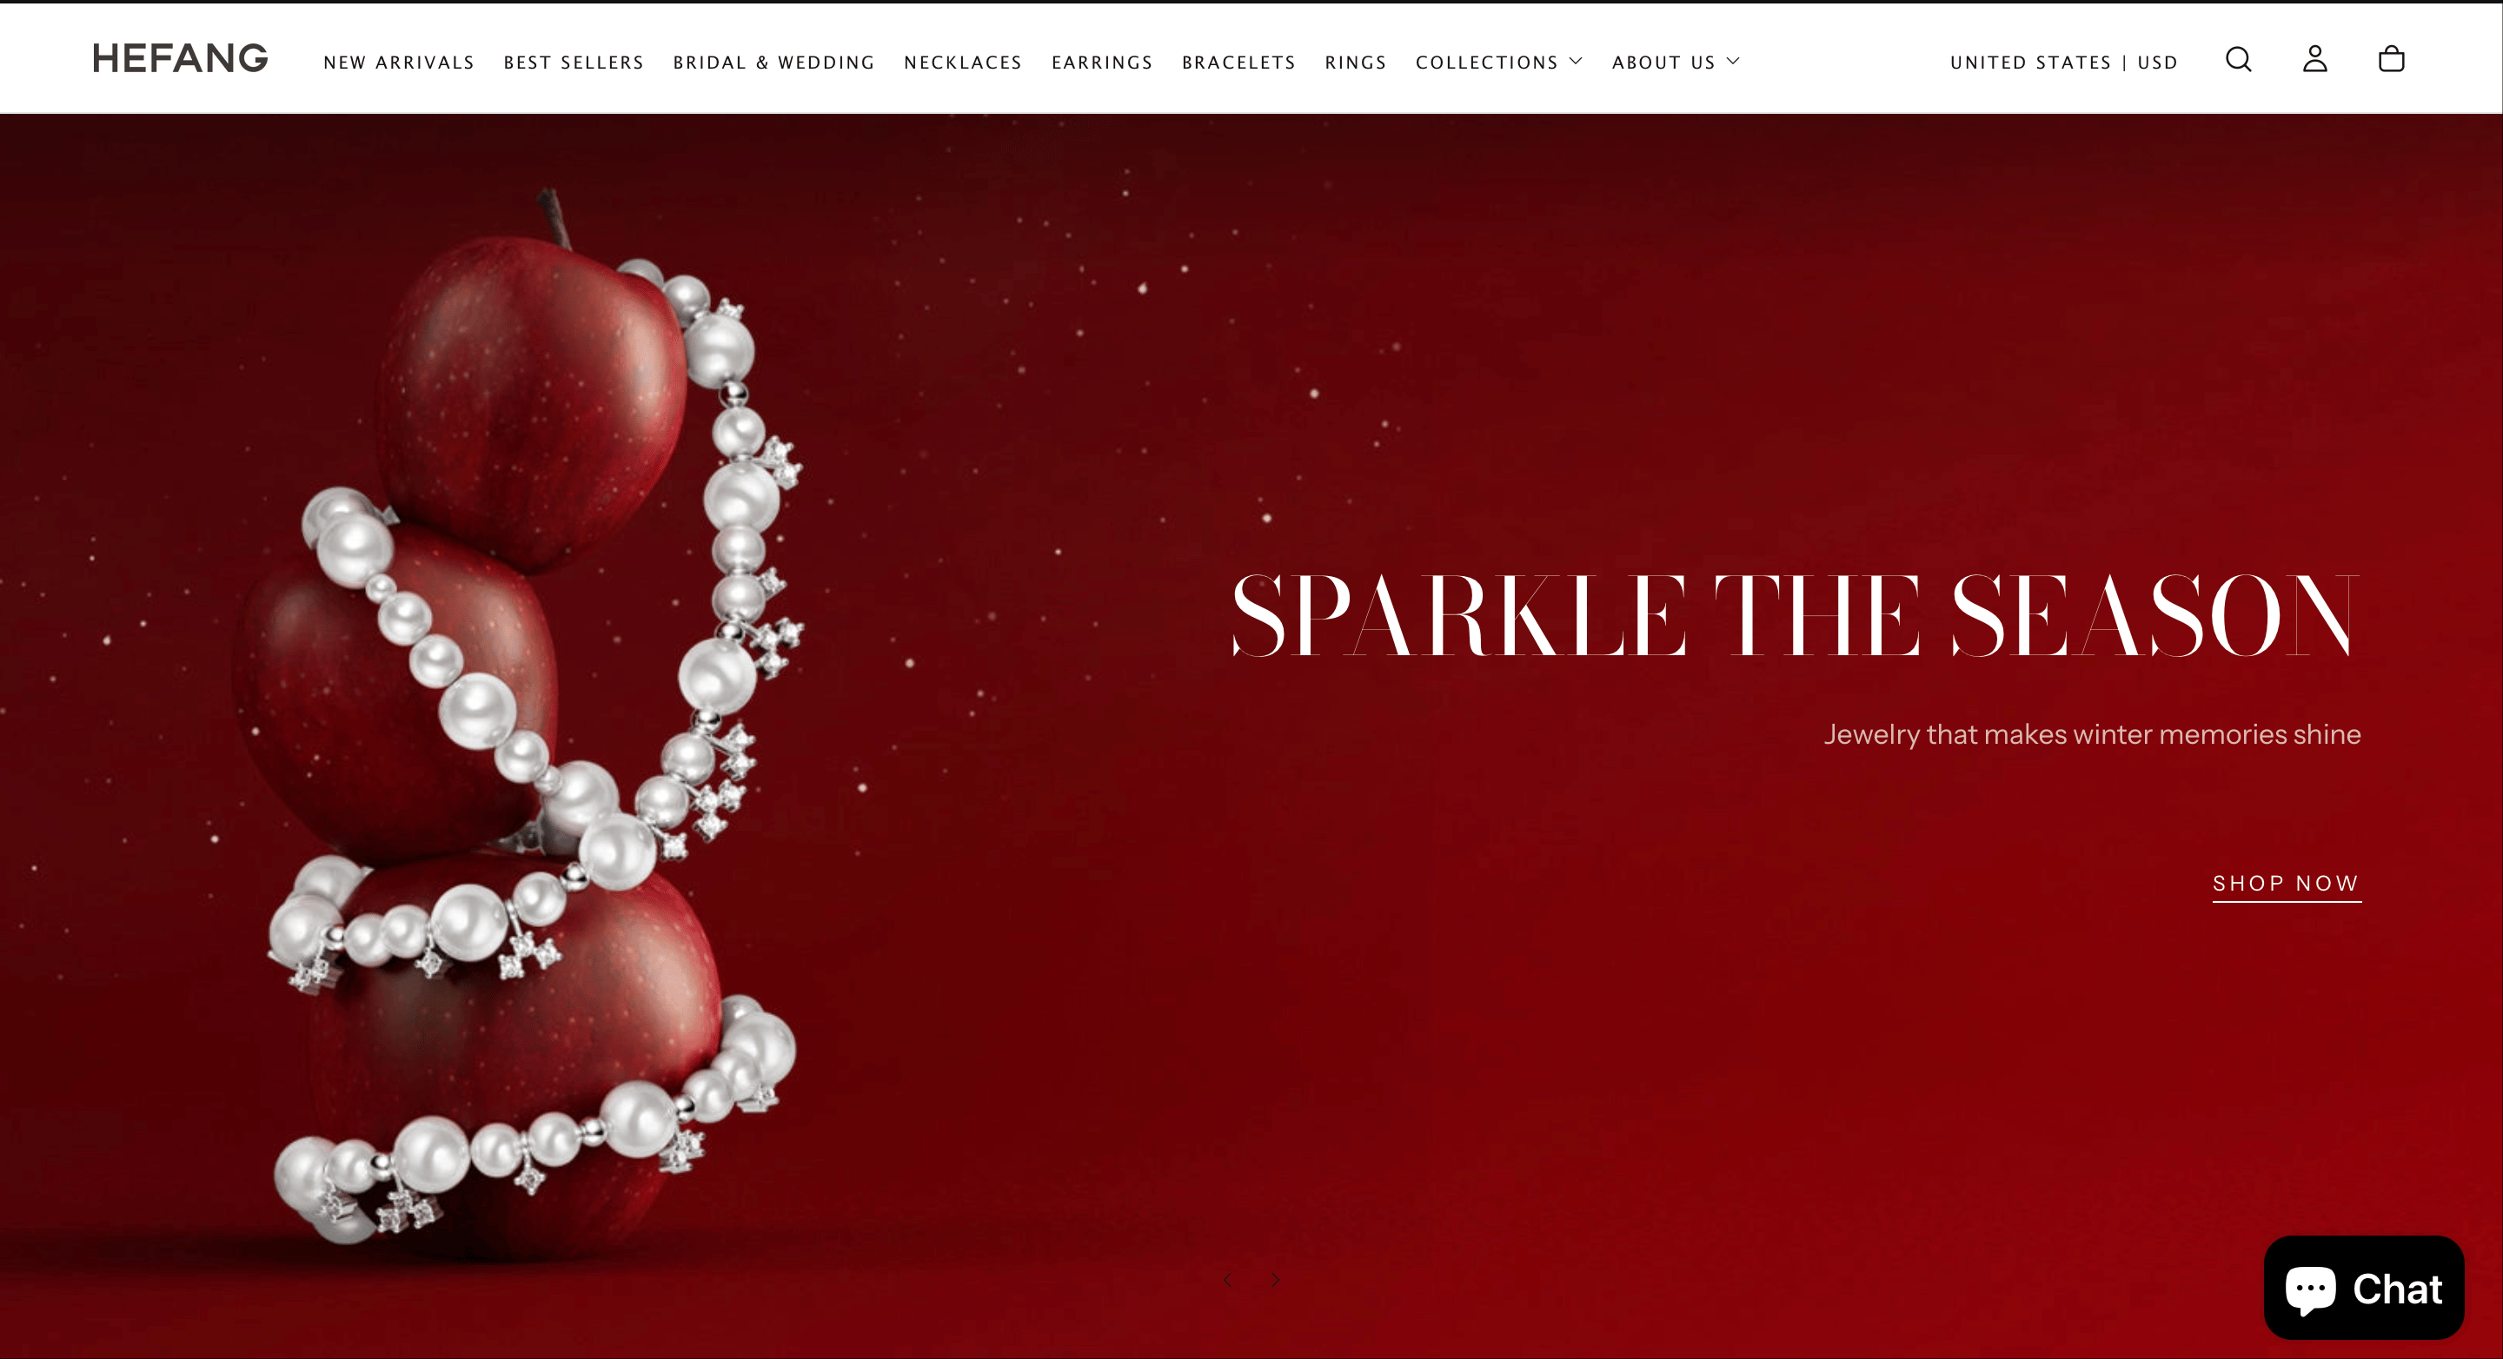Open the shopping bag cart icon
Screen dimensions: 2503x1359
[2391, 59]
